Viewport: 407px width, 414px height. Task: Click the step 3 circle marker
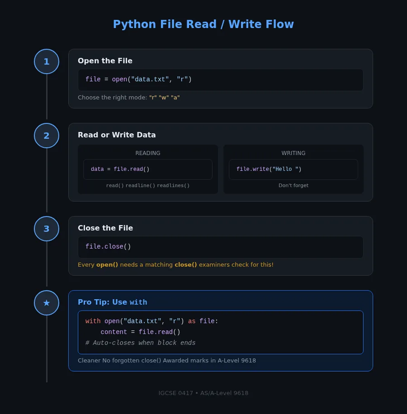click(47, 229)
